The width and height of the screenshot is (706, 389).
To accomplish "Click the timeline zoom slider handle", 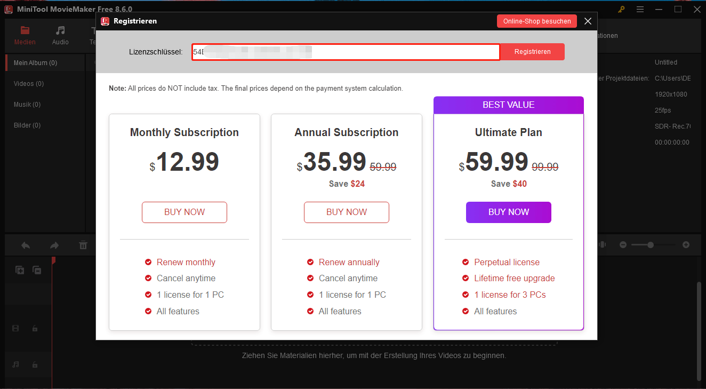I will 651,245.
